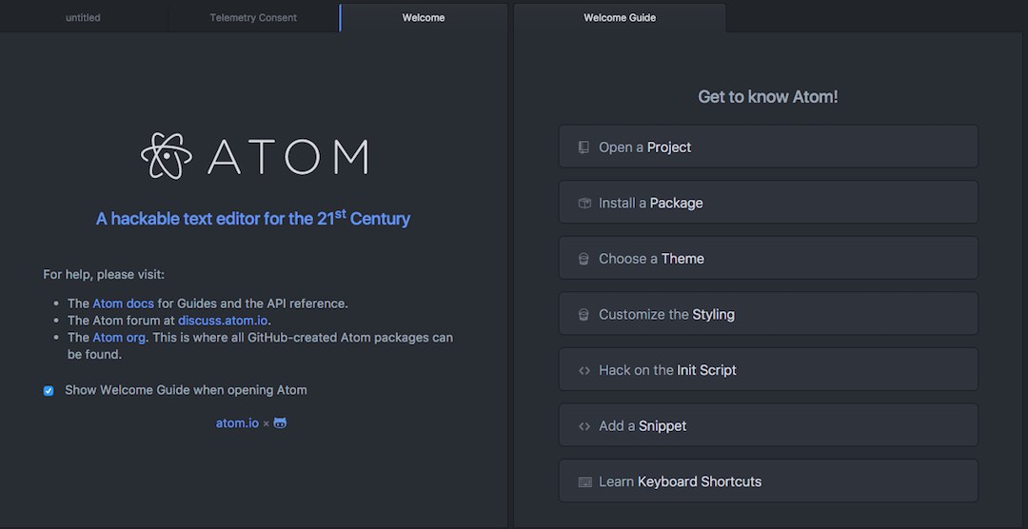This screenshot has width=1028, height=529.
Task: Visit the discuss.atom.io forum link
Action: click(223, 321)
